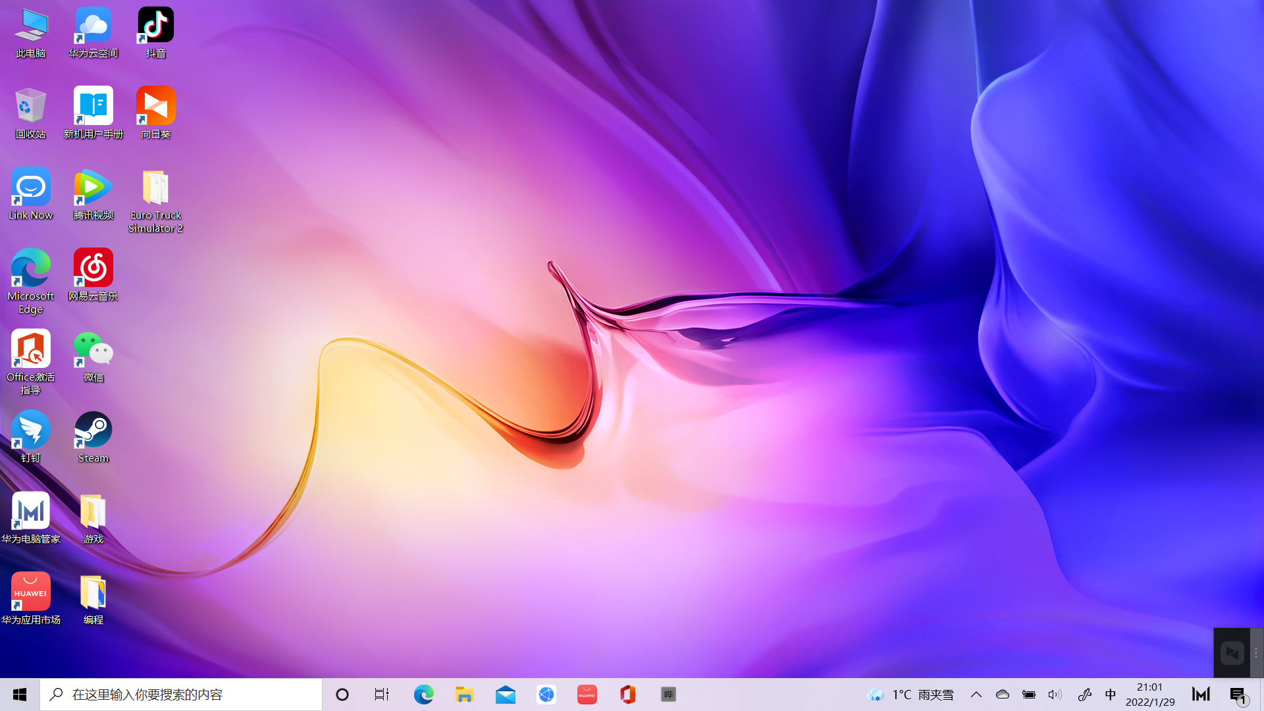Image resolution: width=1264 pixels, height=711 pixels.
Task: Open the Windows Start menu
Action: [20, 695]
